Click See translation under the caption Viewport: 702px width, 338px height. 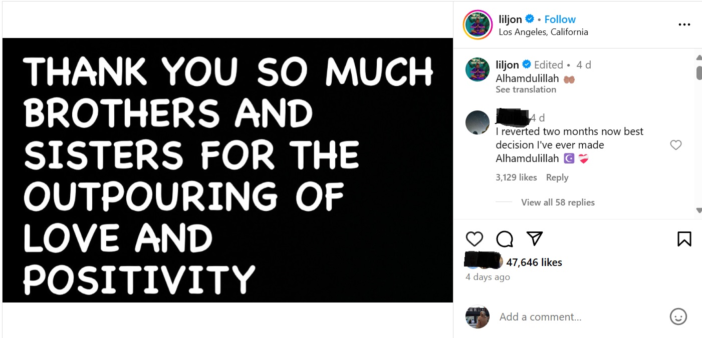tap(526, 89)
